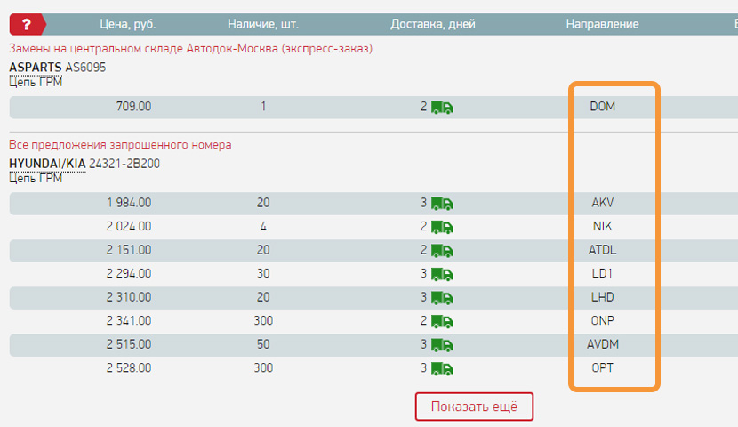
Task: Click delivery truck icon in DOM row
Action: (x=442, y=107)
